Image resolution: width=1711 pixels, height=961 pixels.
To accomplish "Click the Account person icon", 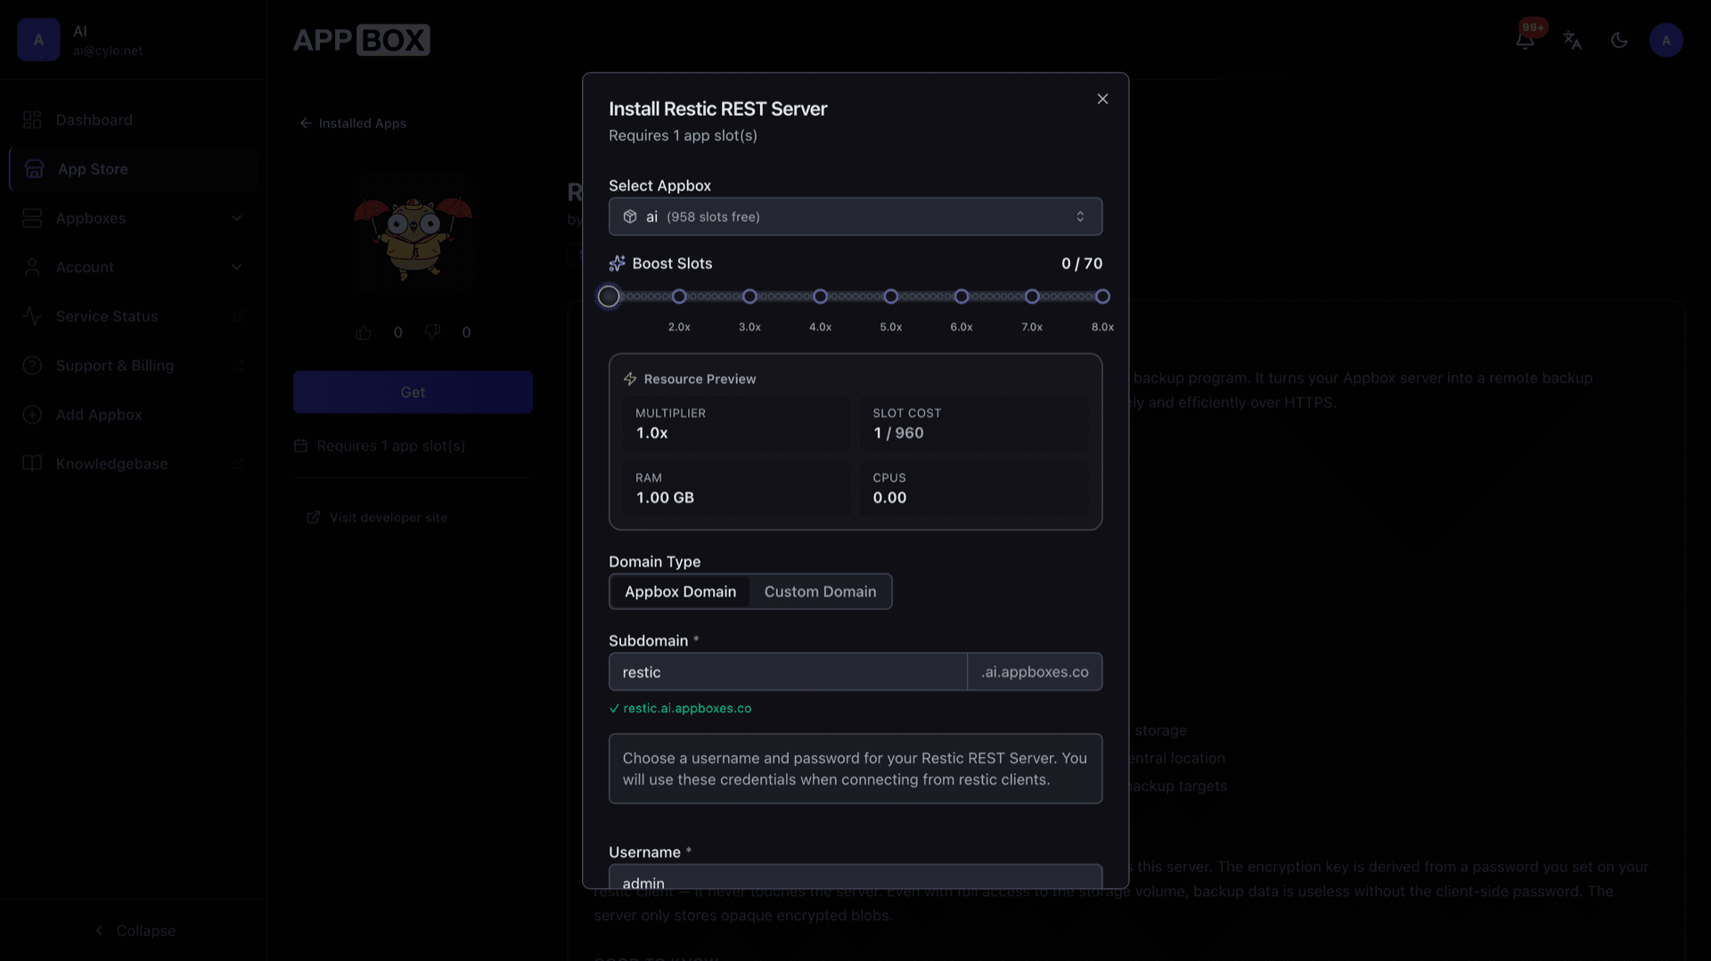I will 32,267.
